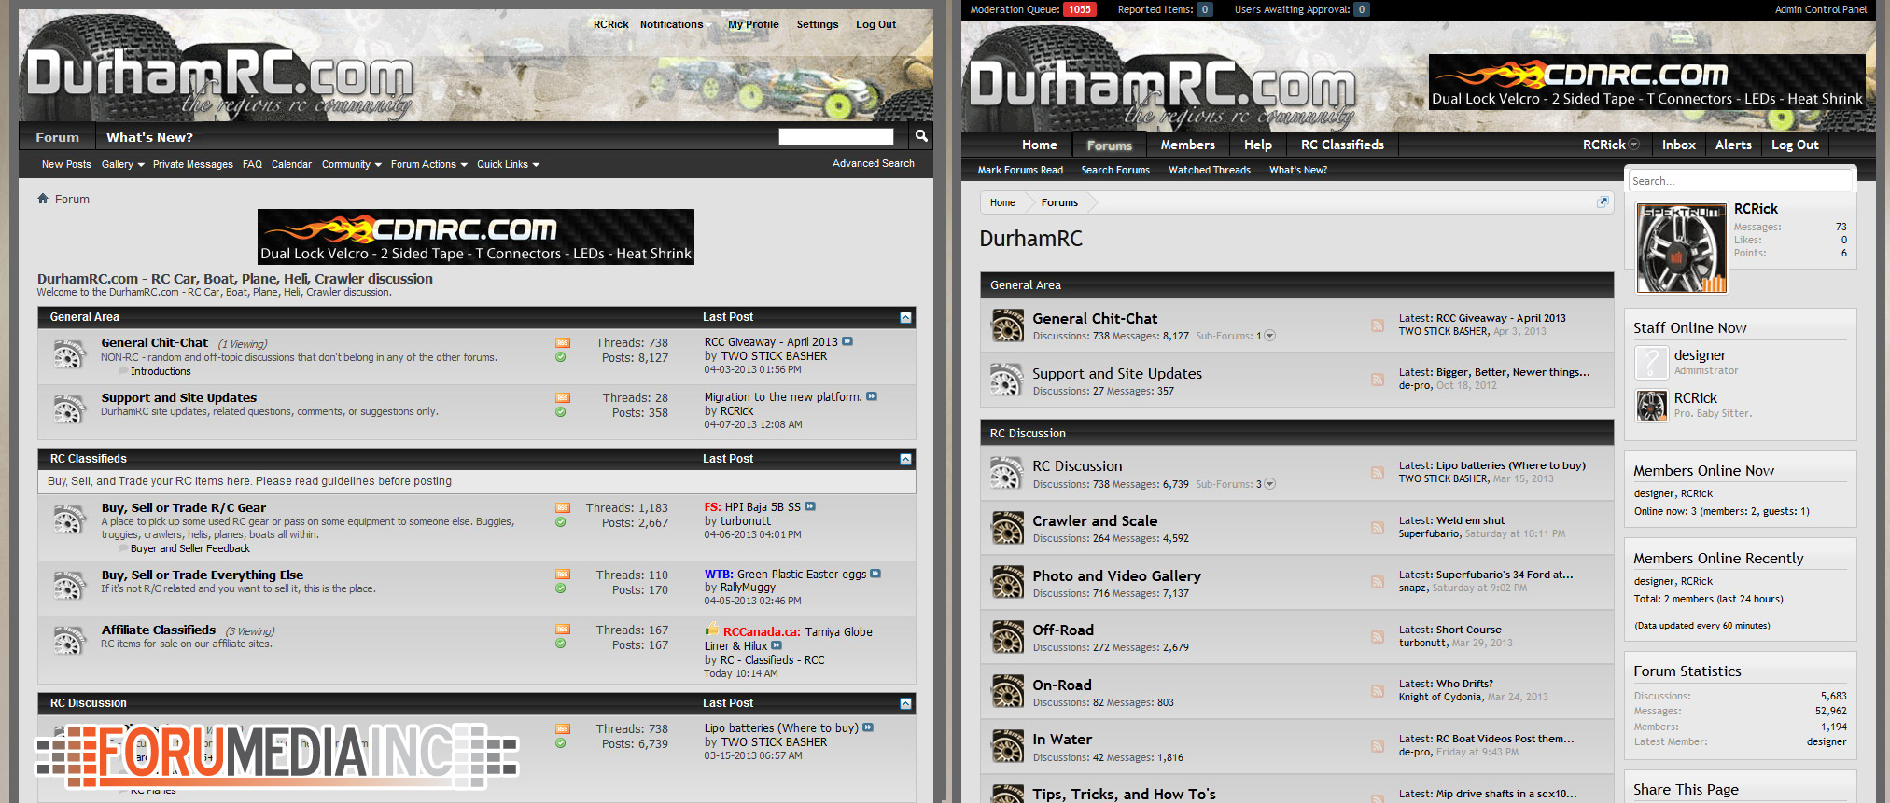Open the Gallery dropdown menu
The height and width of the screenshot is (803, 1890).
(123, 164)
